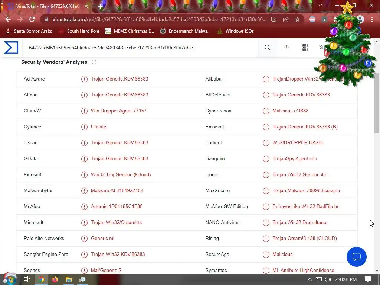This screenshot has height=285, width=380.
Task: Click Generic.ml Palo Alto result
Action: (102, 239)
